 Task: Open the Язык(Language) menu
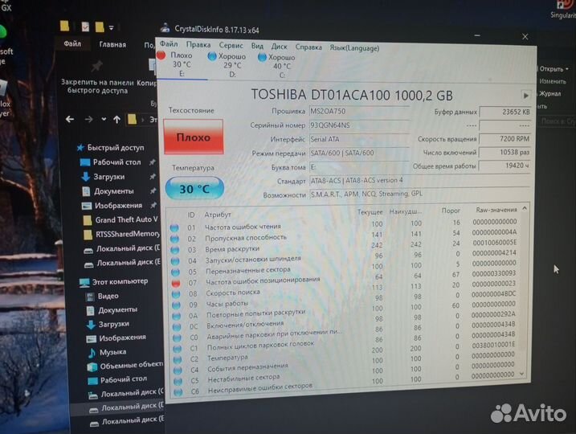354,47
